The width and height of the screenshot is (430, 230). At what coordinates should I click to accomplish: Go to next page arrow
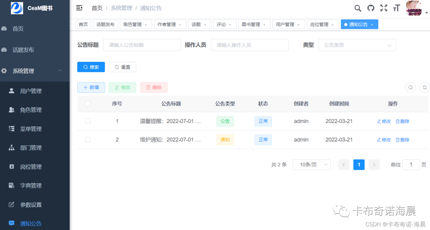pos(374,165)
